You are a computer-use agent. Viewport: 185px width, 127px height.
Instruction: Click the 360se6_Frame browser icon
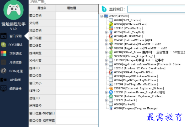111,52
